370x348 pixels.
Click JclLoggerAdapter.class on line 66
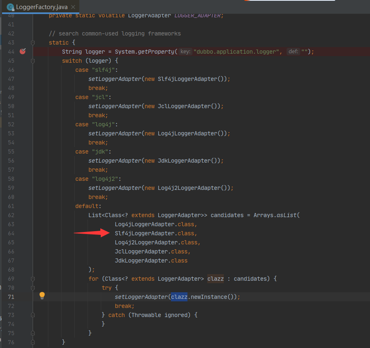coord(151,251)
